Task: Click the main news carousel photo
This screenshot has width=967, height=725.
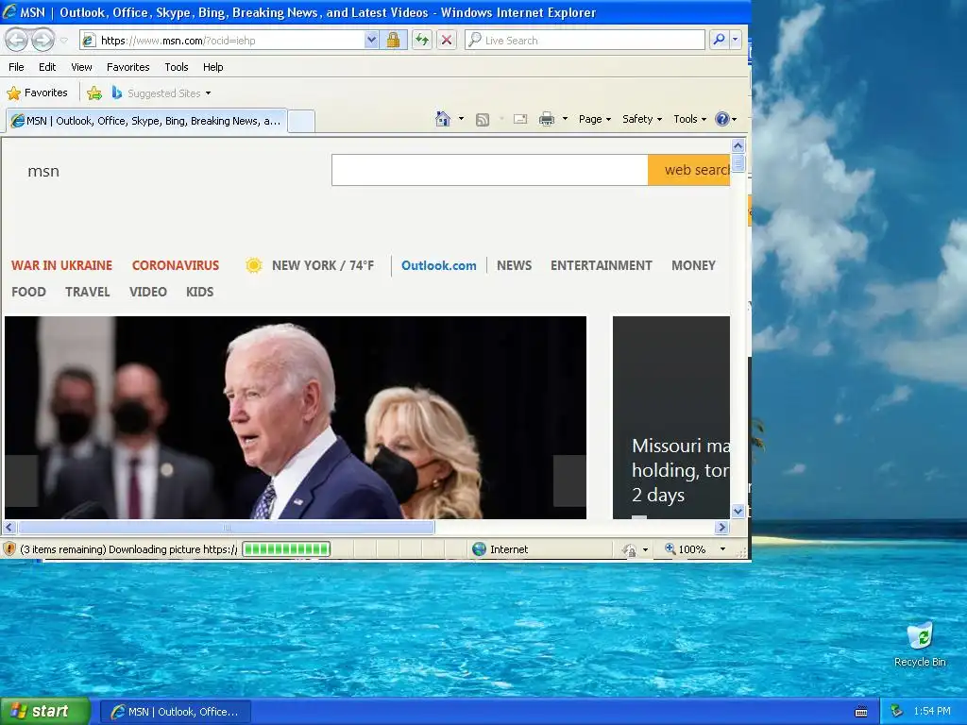Action: click(x=296, y=417)
